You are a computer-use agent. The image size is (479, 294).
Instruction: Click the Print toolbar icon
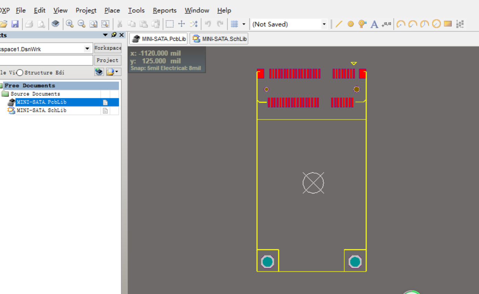pos(29,24)
